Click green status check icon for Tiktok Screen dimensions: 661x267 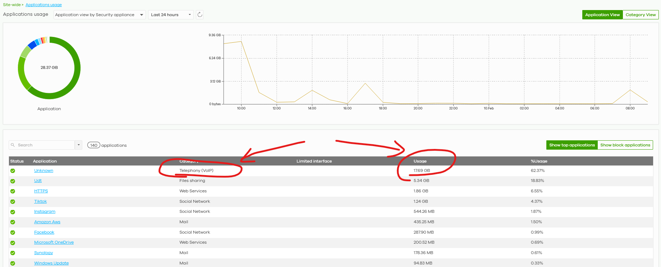point(13,202)
